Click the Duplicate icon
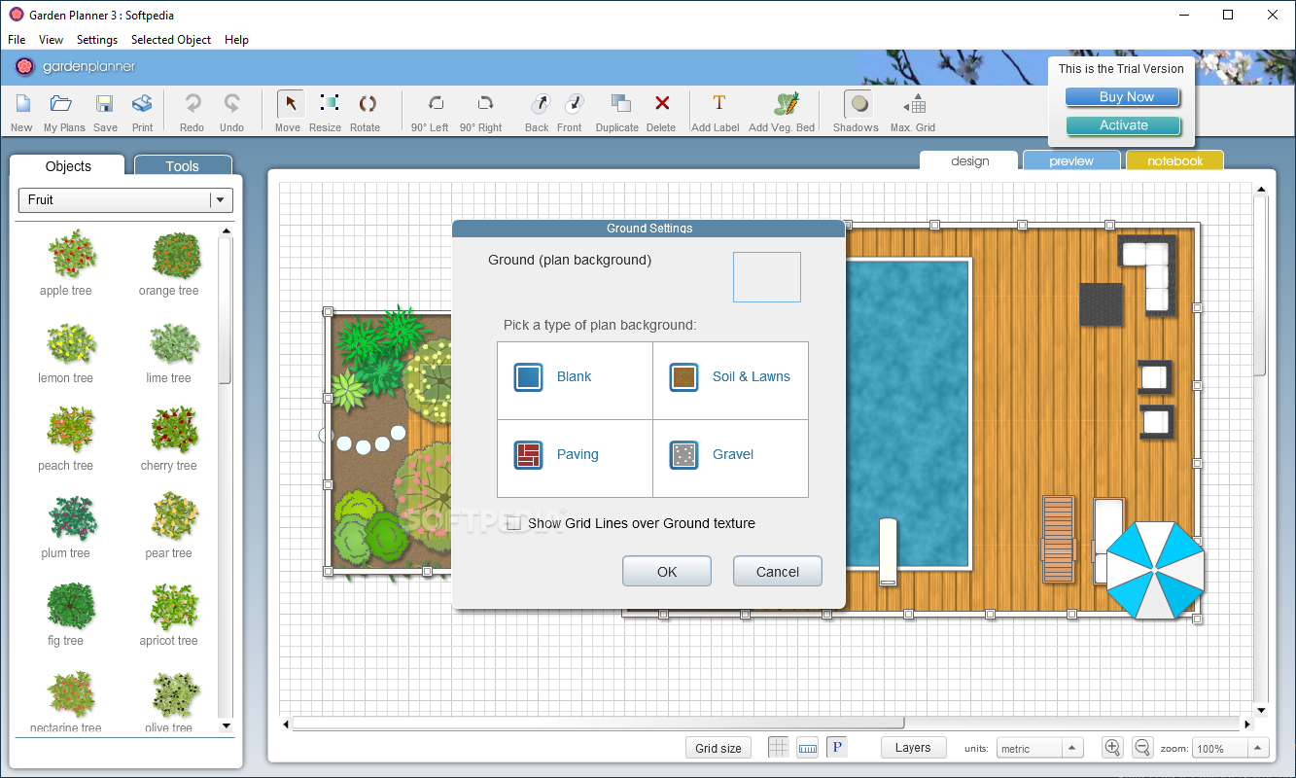The width and height of the screenshot is (1296, 778). click(620, 103)
